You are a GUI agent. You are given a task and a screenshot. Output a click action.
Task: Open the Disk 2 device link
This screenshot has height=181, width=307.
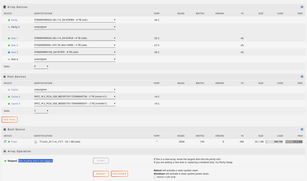(14, 46)
